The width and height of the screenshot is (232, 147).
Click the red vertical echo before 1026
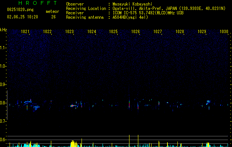click(129, 104)
